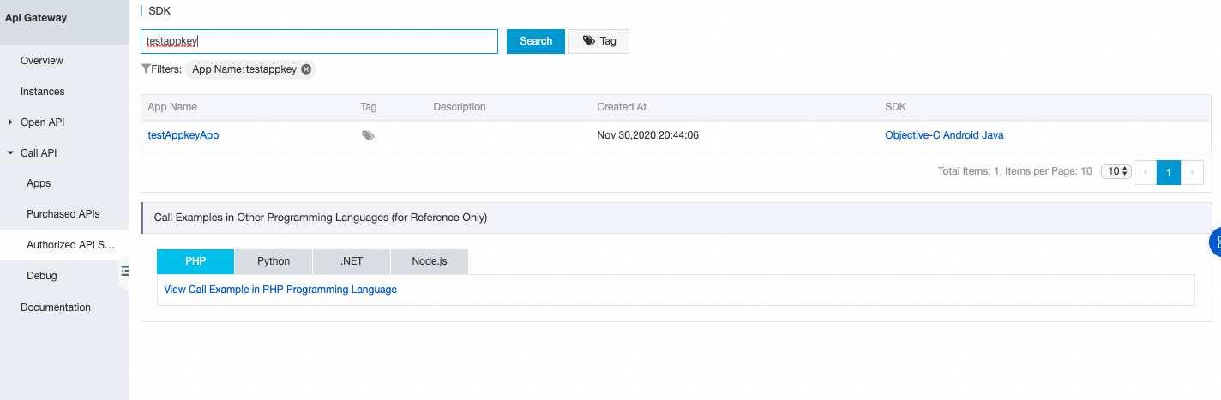Download the Java SDK link
1221x400 pixels.
click(x=994, y=135)
